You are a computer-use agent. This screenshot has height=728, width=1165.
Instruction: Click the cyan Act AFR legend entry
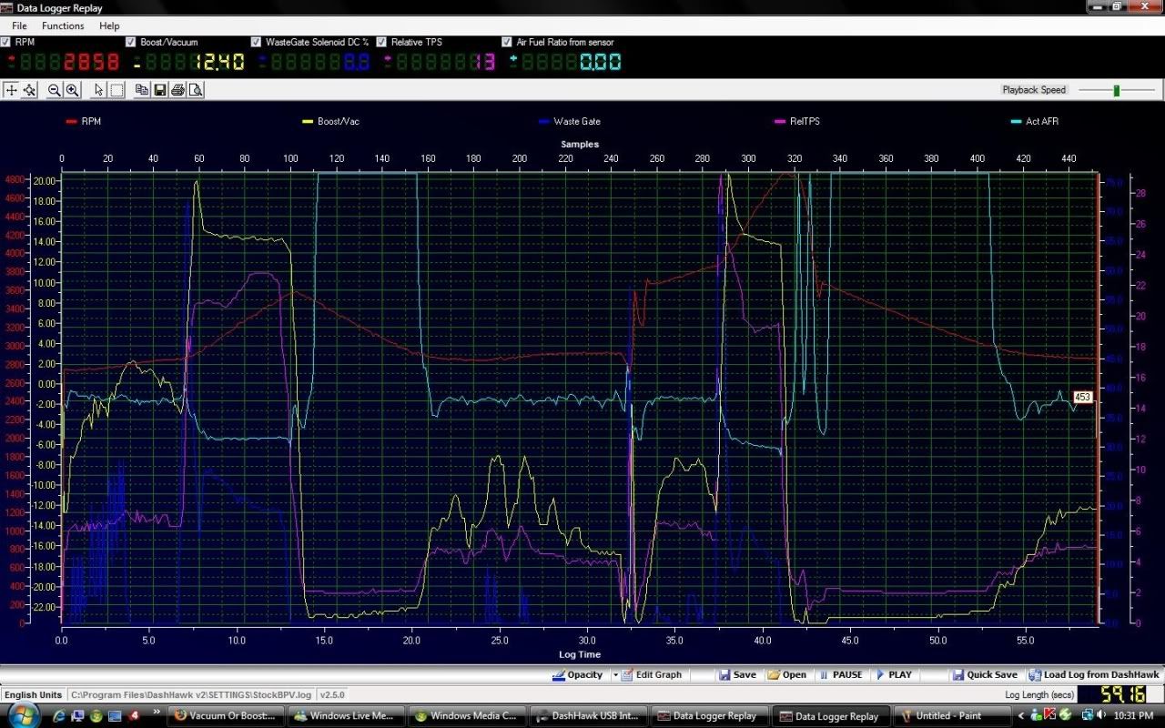pyautogui.click(x=1036, y=121)
